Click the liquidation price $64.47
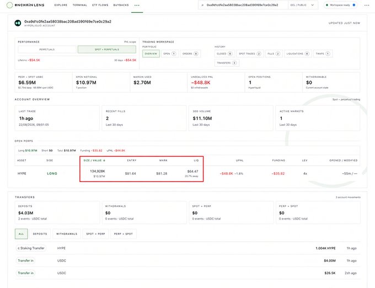This screenshot has width=375, height=288. (193, 171)
